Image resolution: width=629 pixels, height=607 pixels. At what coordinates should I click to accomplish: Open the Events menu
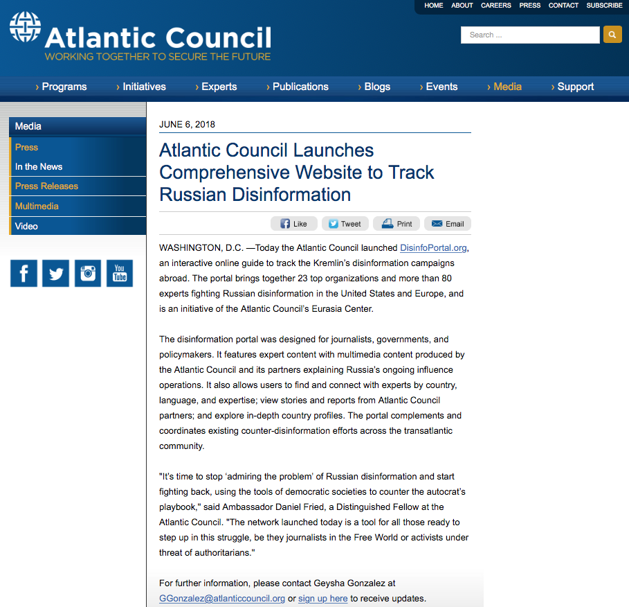pos(439,87)
